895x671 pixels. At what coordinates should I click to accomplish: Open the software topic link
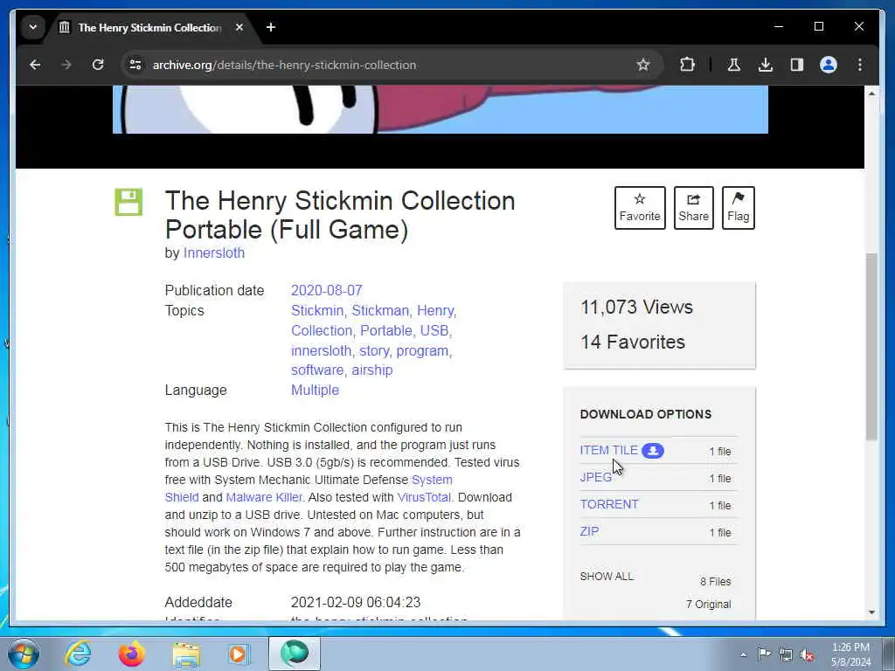click(316, 370)
